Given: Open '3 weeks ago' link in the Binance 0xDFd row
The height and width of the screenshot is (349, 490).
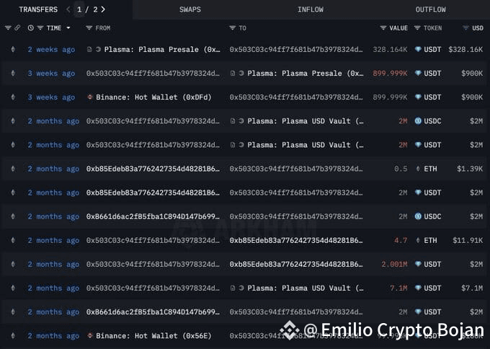Looking at the screenshot, I should 51,97.
